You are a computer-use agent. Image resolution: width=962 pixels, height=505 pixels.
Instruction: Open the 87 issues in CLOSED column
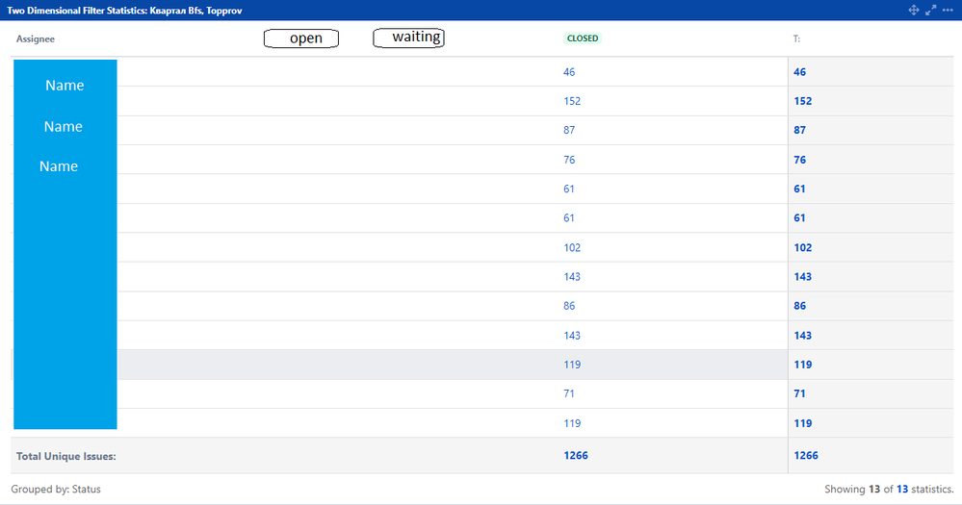pos(569,130)
